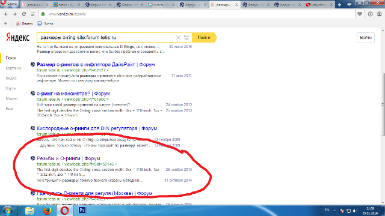This screenshot has width=385, height=216.
Task: Click the Yandex logo
Action: [17, 37]
